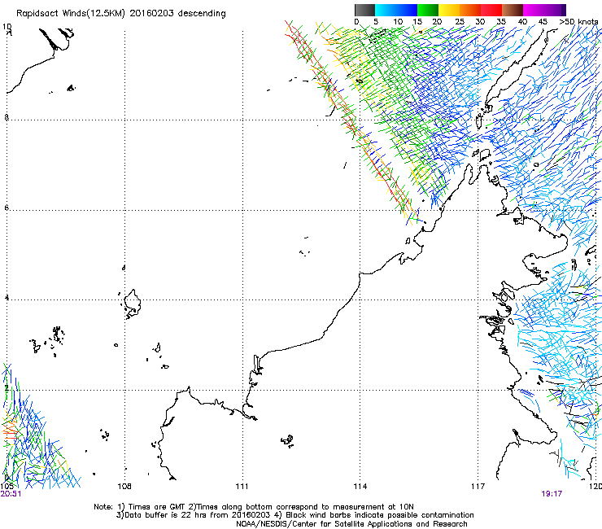602x529 pixels.
Task: Click the longitude label "114"
Action: [360, 487]
